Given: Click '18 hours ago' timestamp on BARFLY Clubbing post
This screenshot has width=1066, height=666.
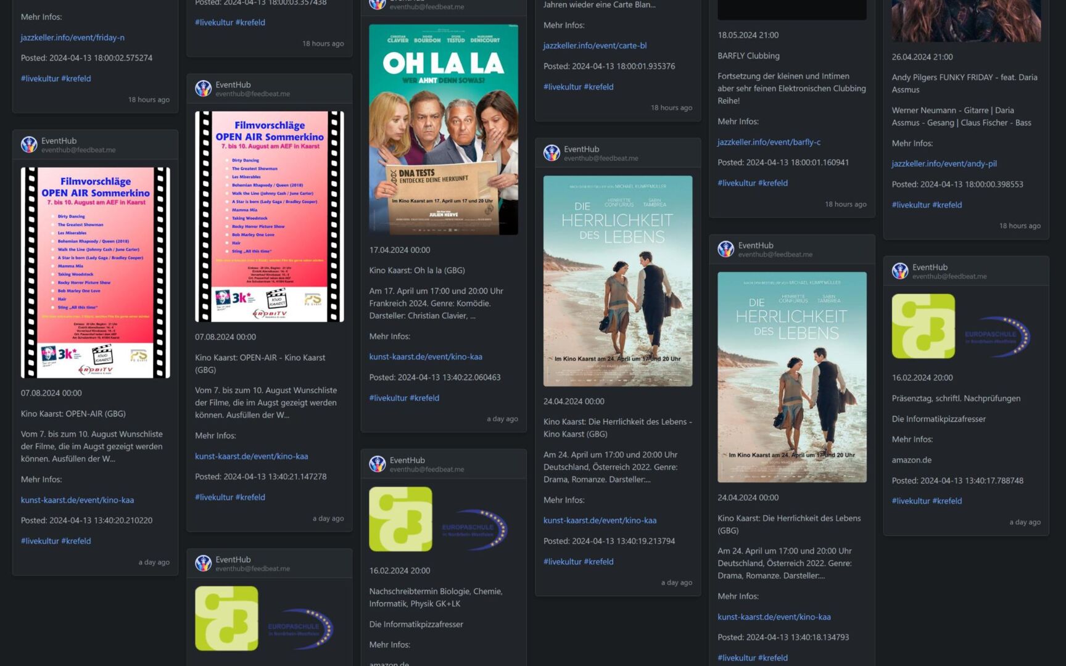Looking at the screenshot, I should [846, 204].
